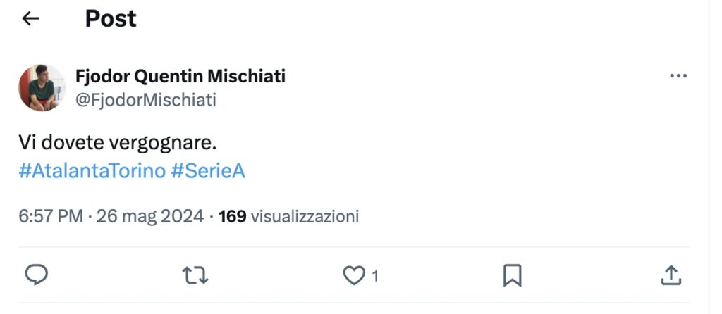
Task: Open the three-dot more options menu
Action: coord(678,76)
